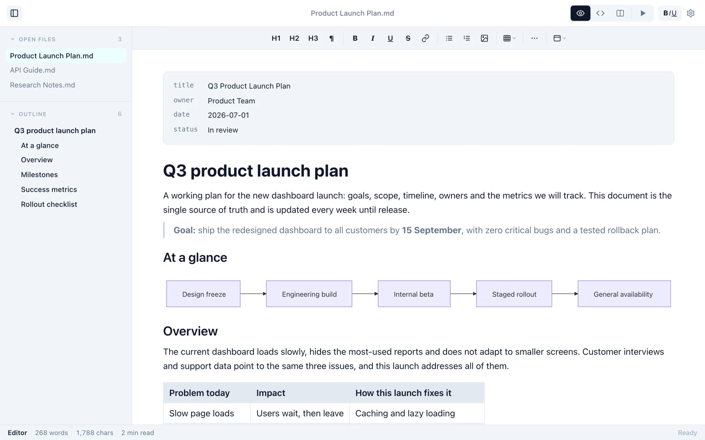Screen dimensions: 705x440
Task: Apply Heading 3 style
Action: [x=313, y=38]
